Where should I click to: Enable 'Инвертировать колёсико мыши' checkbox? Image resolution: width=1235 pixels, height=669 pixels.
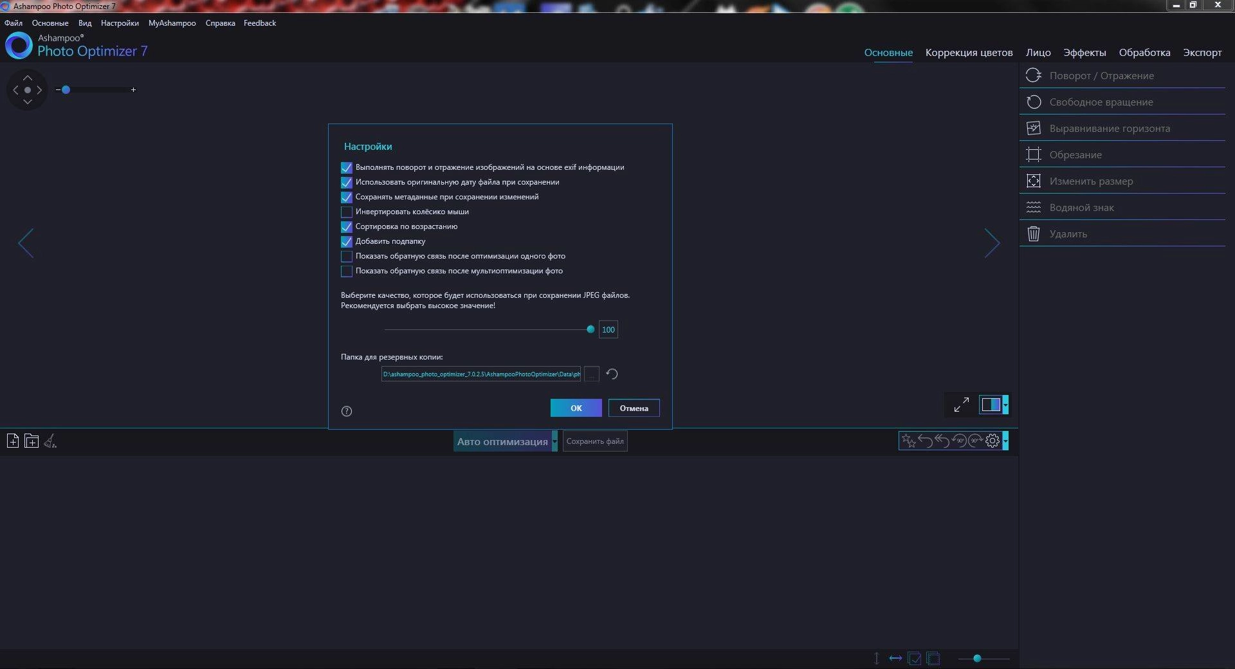pyautogui.click(x=346, y=212)
